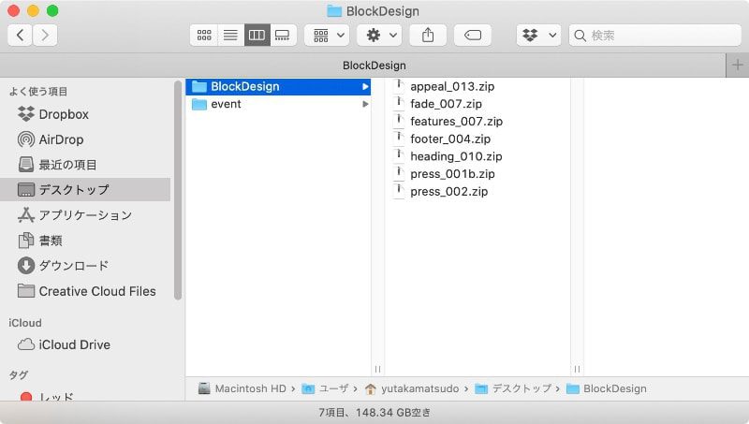Image resolution: width=749 pixels, height=424 pixels.
Task: Open the Dropbox toolbar dropdown
Action: [538, 36]
